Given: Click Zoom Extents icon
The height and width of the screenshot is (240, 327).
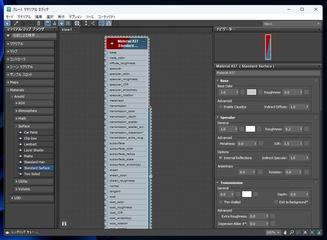Looking at the screenshot, I should point(305,232).
